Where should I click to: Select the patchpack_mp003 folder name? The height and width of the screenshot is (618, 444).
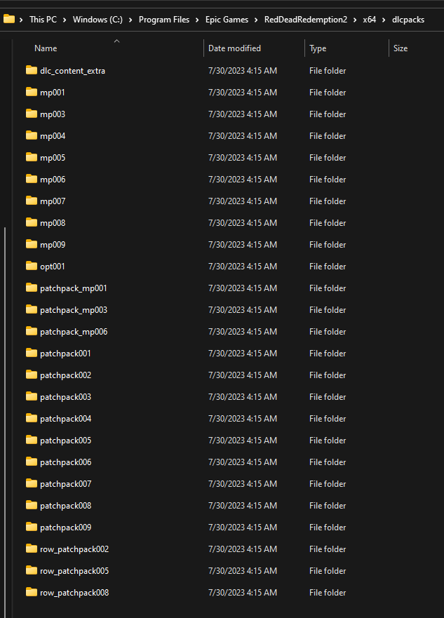74,310
